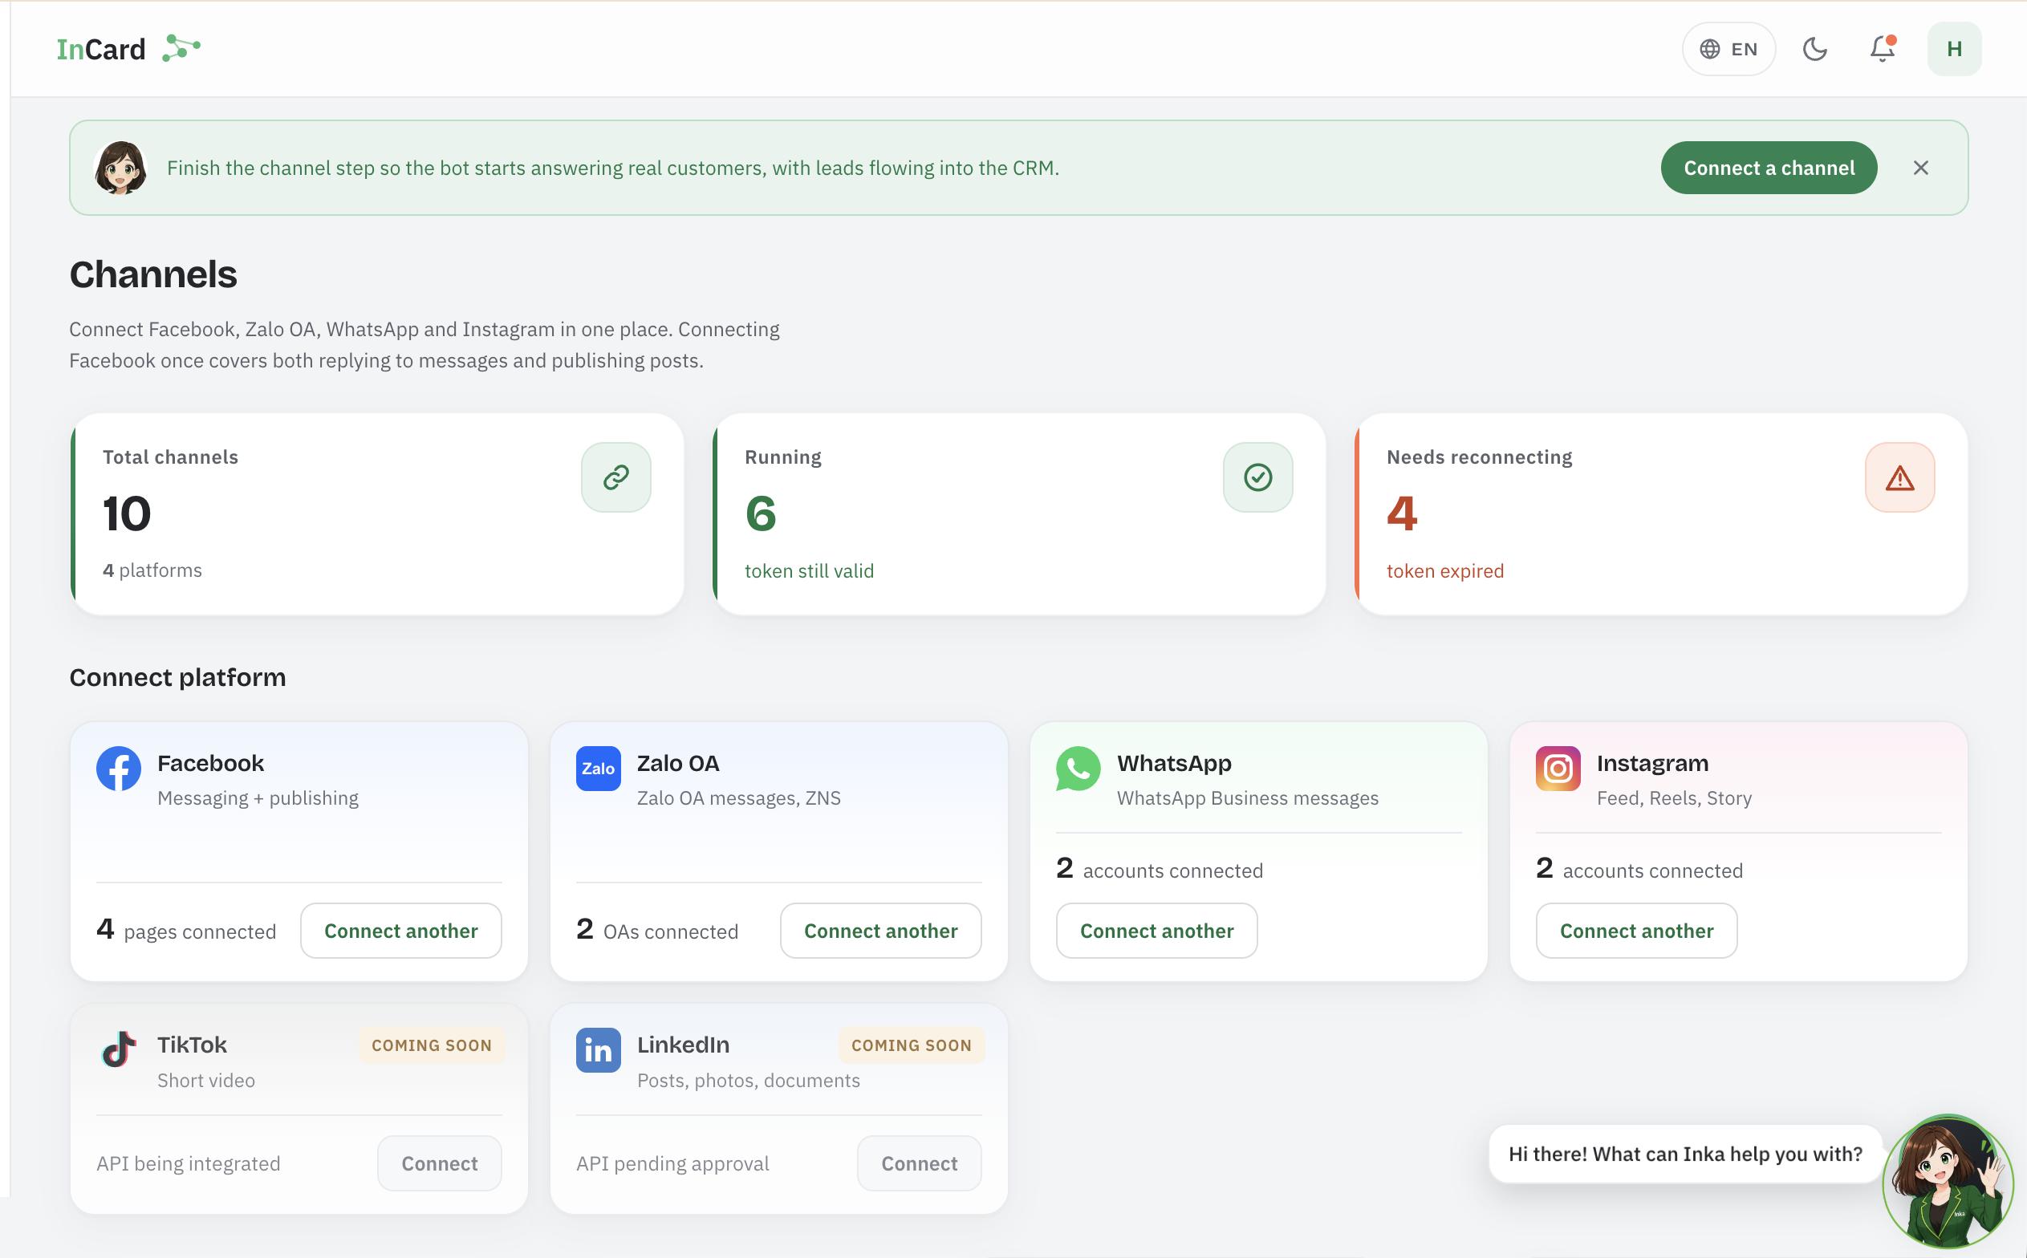Viewport: 2027px width, 1258px height.
Task: Click the banner assistant avatar
Action: [x=120, y=167]
